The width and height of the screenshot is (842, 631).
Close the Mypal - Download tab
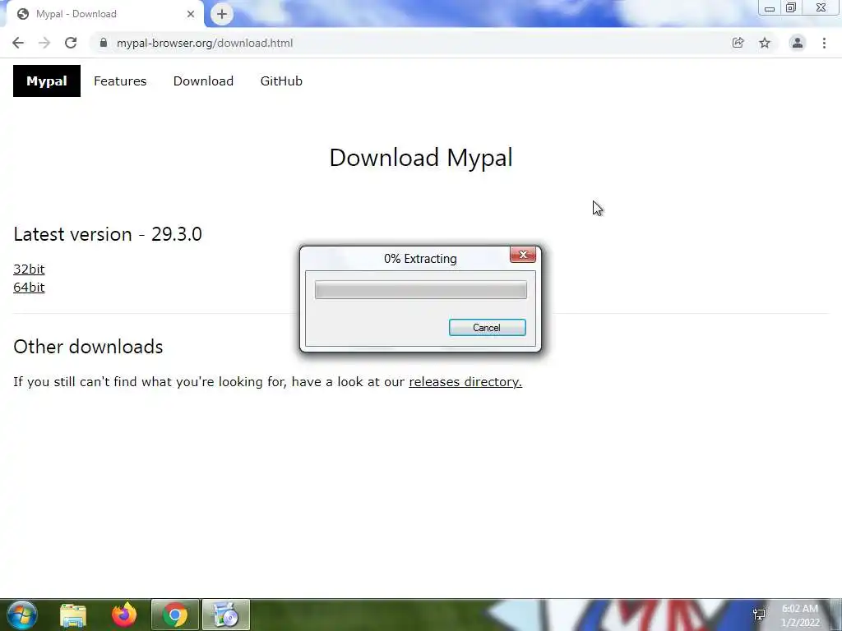pos(191,14)
